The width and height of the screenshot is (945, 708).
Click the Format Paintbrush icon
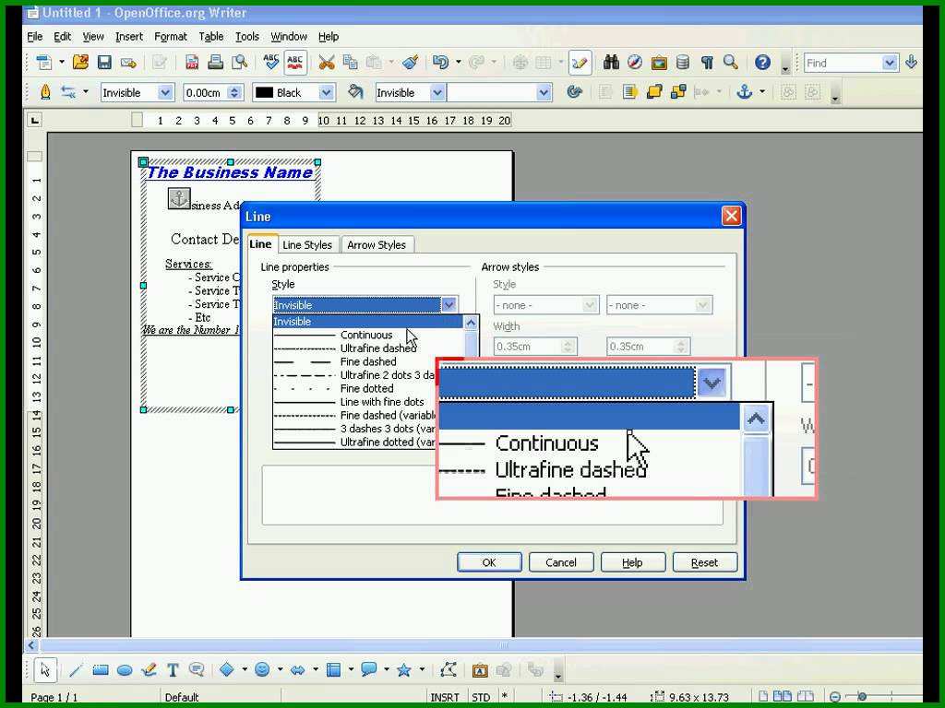[x=411, y=62]
